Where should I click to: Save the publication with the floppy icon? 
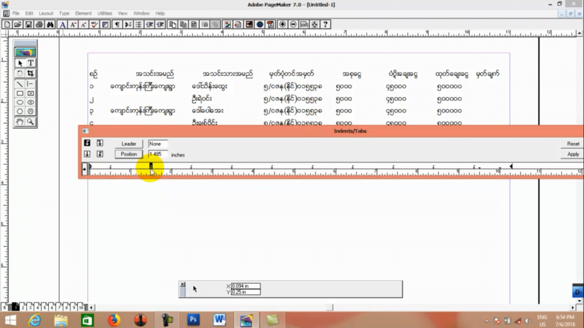[x=29, y=24]
